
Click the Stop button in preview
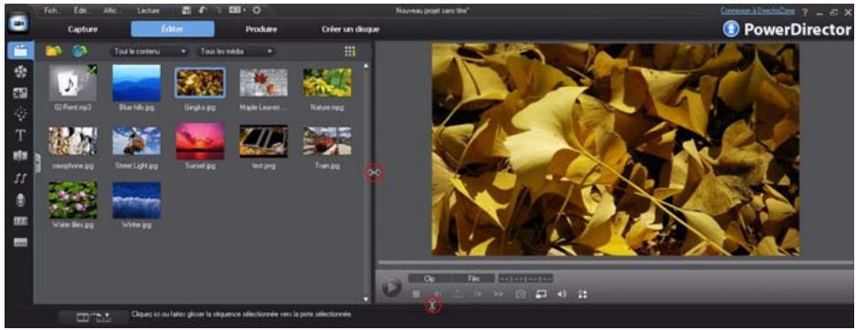tap(416, 294)
